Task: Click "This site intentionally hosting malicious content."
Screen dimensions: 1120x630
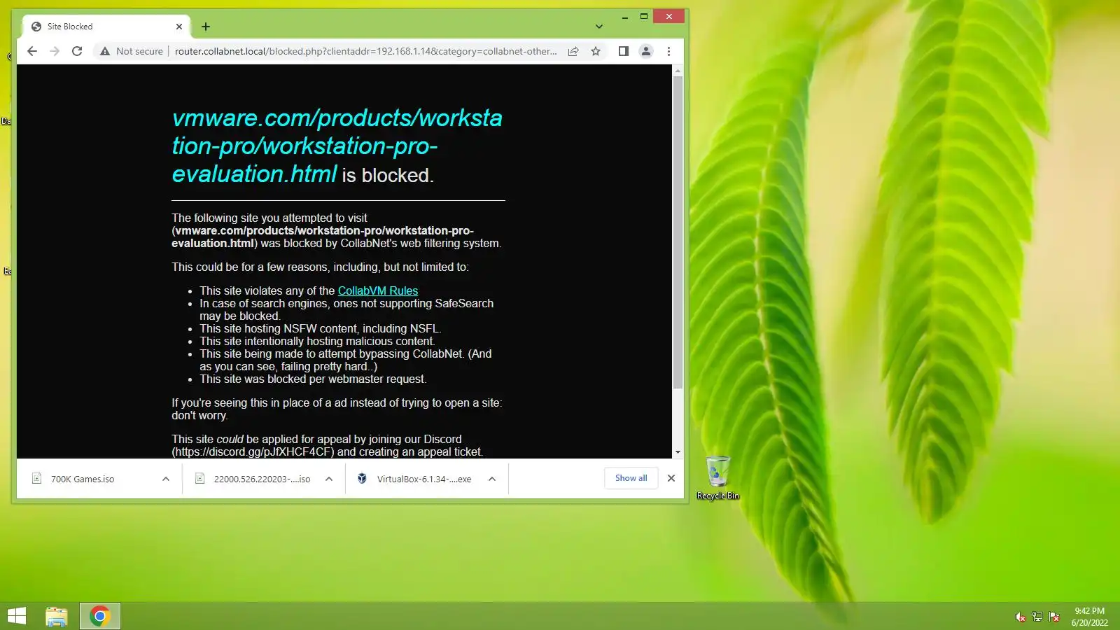Action: point(317,341)
